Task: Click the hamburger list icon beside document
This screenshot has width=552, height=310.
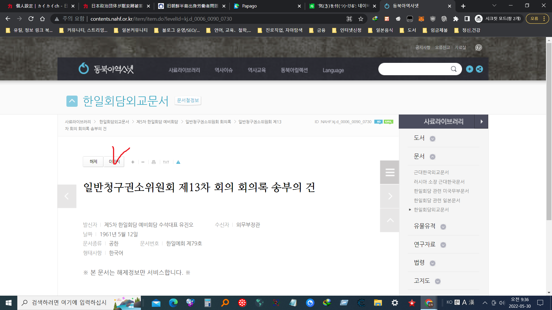Action: tap(390, 172)
